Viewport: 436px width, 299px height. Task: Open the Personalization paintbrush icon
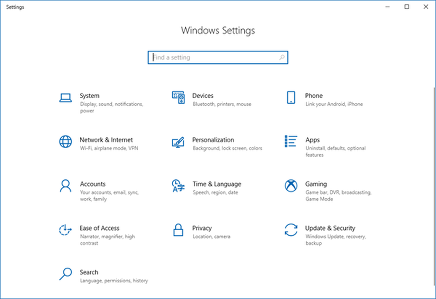point(178,142)
